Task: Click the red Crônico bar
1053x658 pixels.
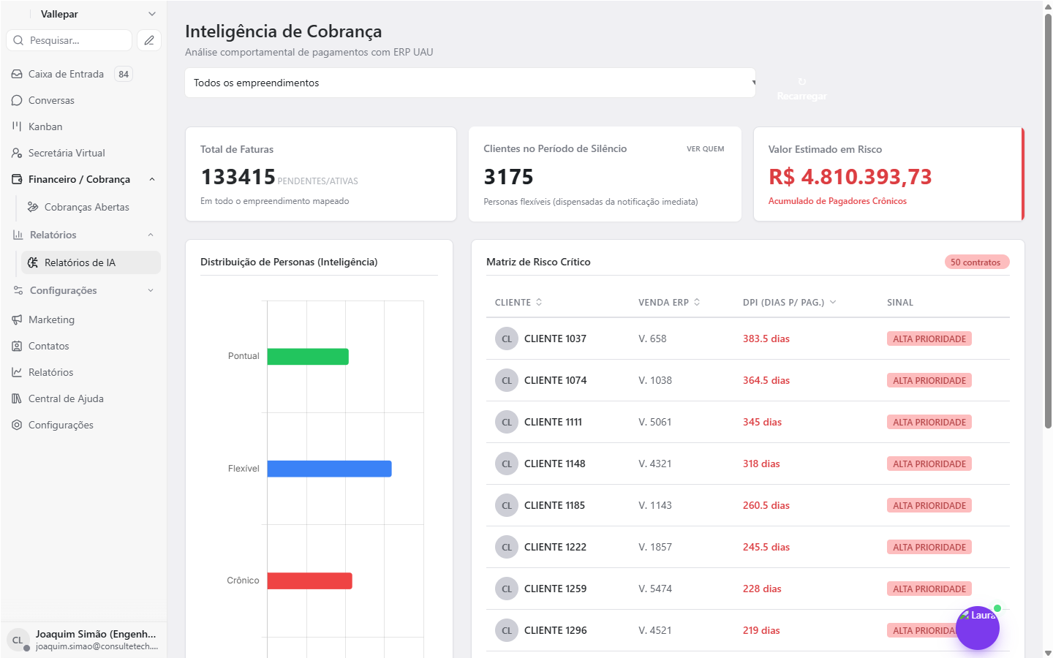Action: (x=310, y=581)
